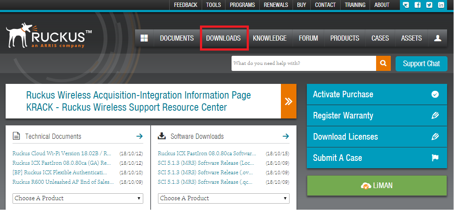Open the CASES menu
454x211 pixels.
[x=380, y=38]
